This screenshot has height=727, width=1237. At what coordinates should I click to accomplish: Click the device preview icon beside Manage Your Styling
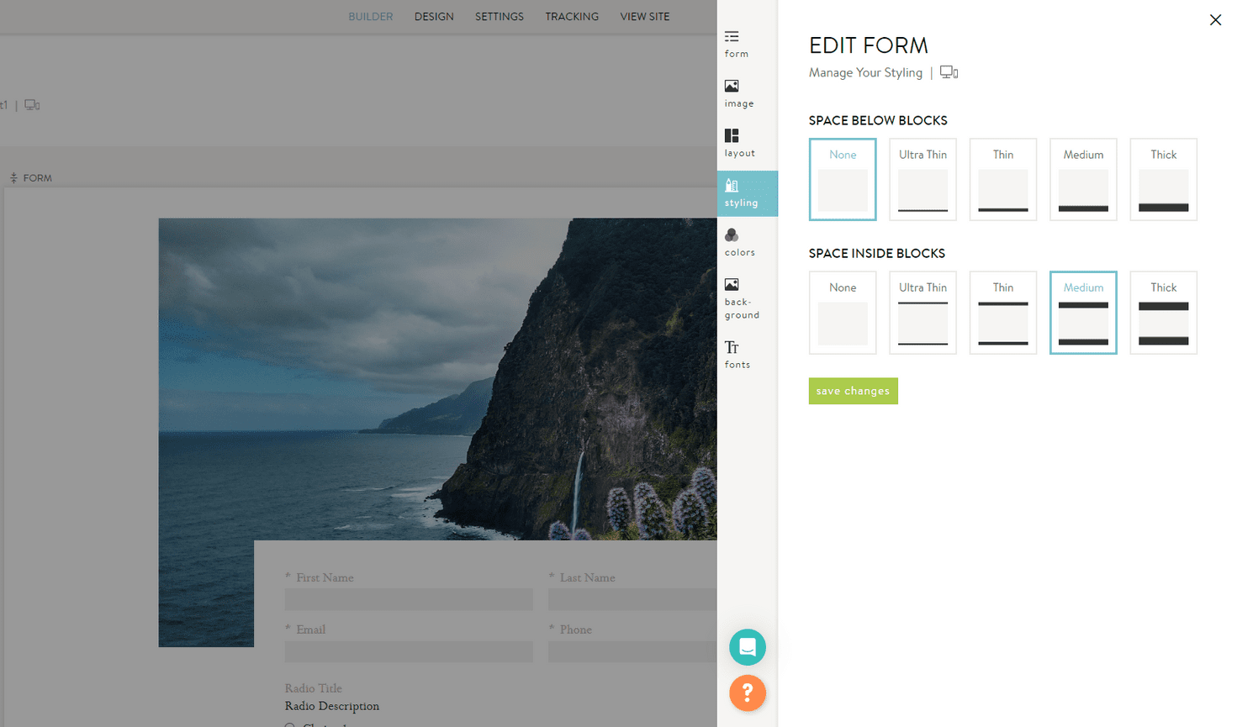click(x=949, y=72)
